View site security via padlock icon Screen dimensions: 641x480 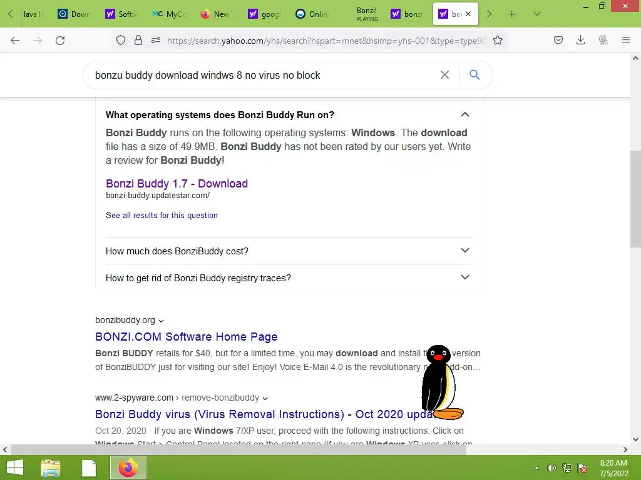[x=138, y=40]
